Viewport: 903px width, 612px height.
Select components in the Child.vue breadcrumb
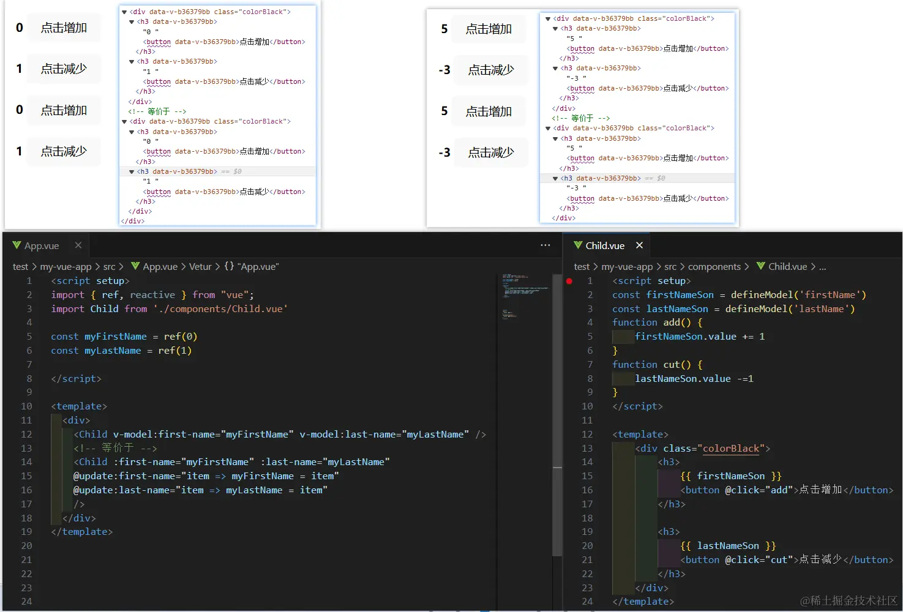coord(714,266)
